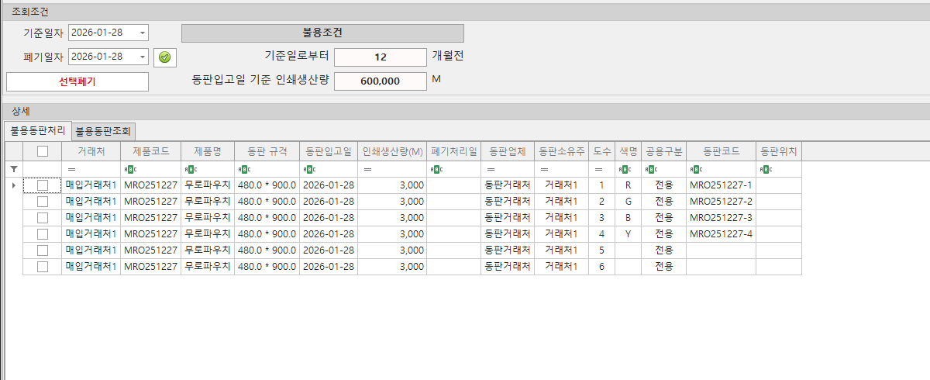Click the equals operator icon under 동판업체 column

click(490, 169)
